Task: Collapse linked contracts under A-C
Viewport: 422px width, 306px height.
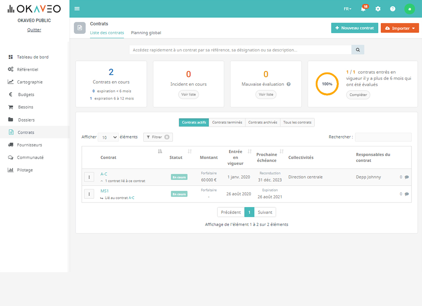Action: 102,181
